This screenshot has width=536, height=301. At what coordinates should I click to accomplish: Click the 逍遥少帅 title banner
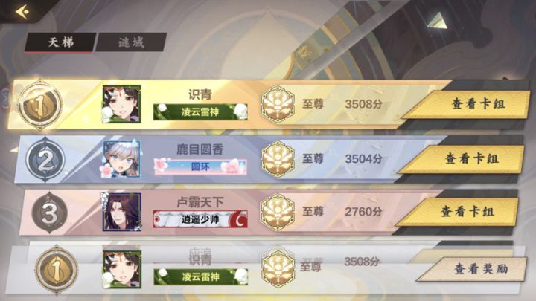[200, 219]
